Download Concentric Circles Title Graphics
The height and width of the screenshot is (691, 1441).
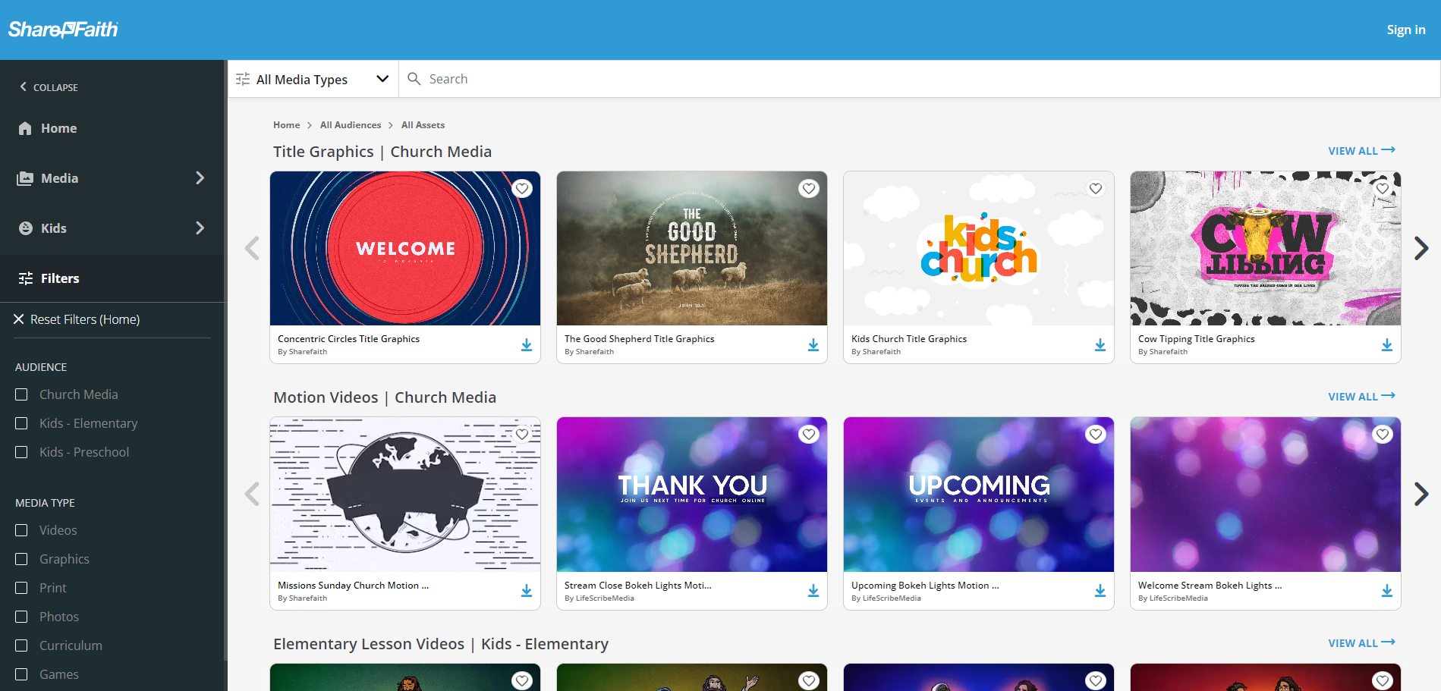[527, 345]
